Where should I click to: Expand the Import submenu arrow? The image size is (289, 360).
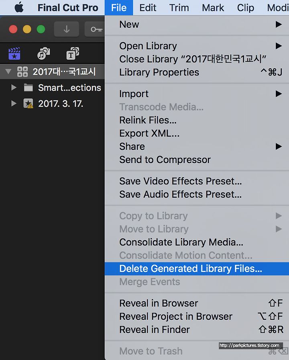(x=279, y=94)
